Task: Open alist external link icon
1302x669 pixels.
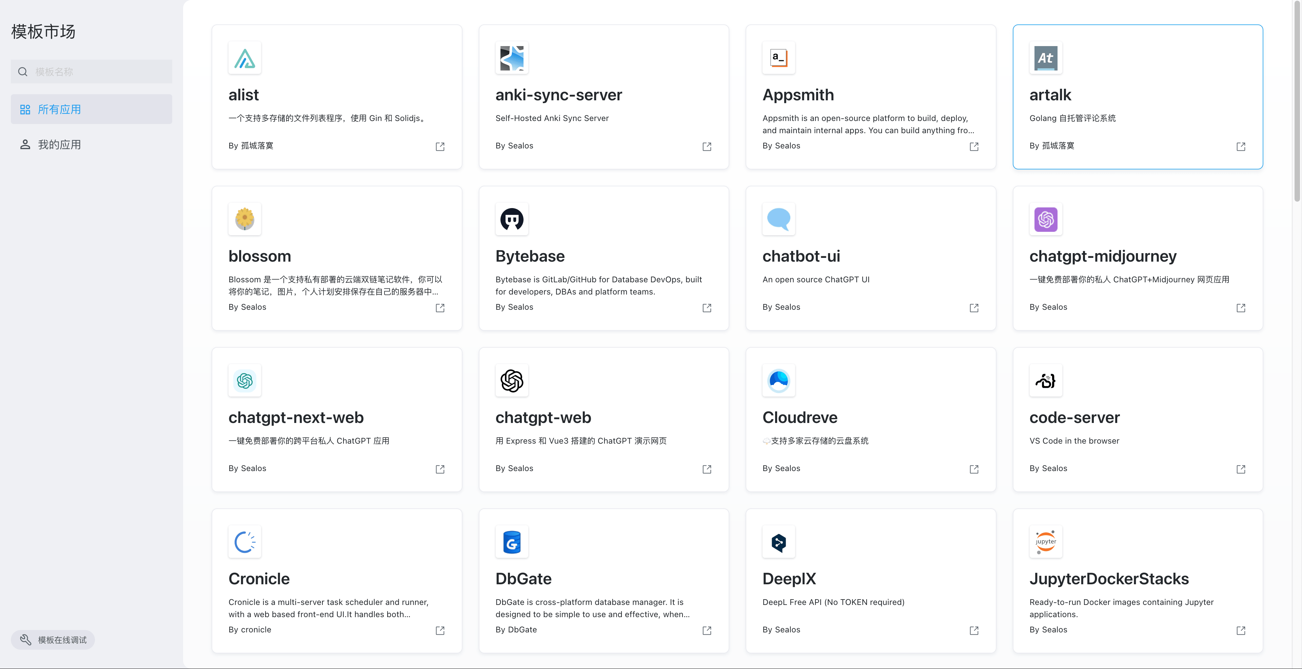Action: point(440,146)
